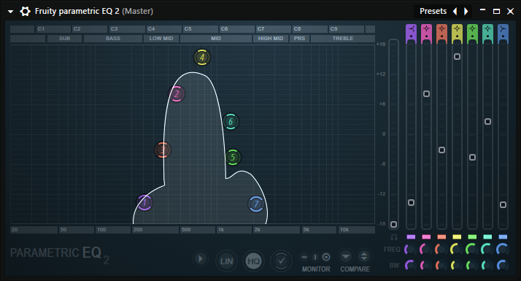Click the teal band 6 color swatch
This screenshot has height=281, width=521.
tap(487, 236)
